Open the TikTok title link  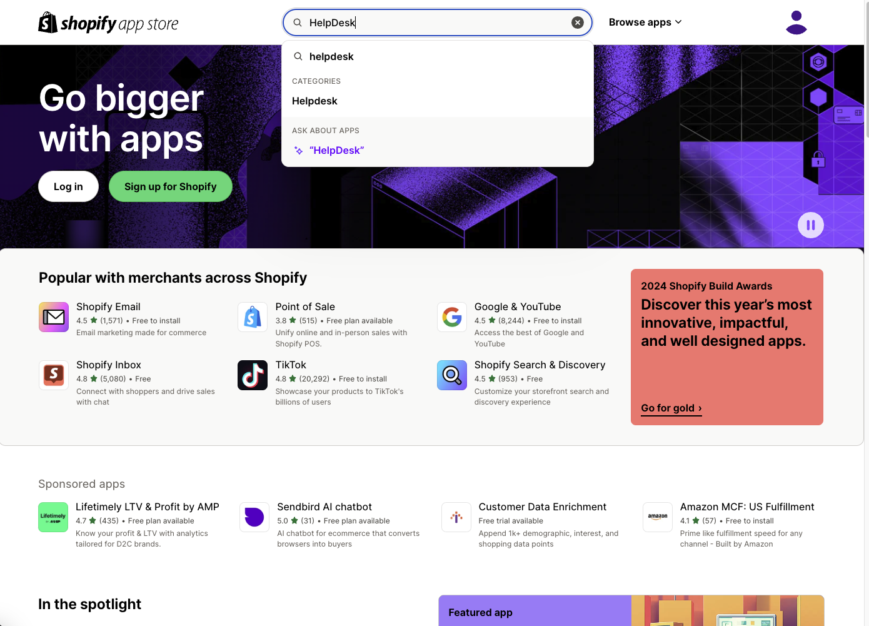click(291, 365)
